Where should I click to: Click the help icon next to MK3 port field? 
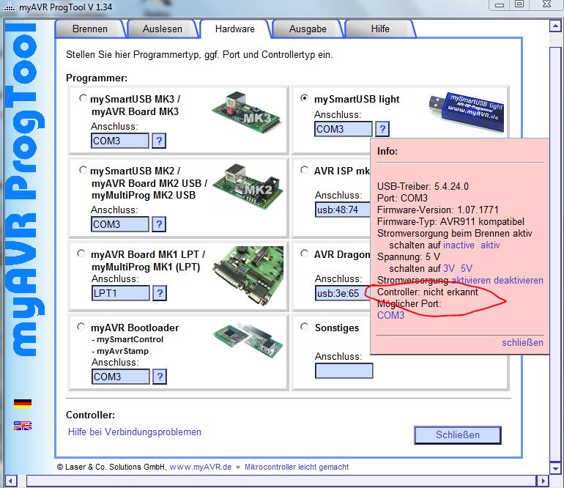[159, 141]
